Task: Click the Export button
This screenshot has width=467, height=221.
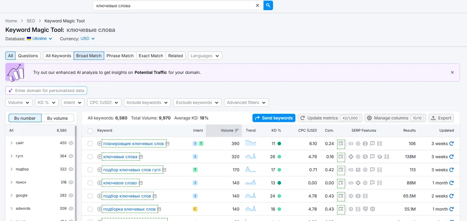Action: (x=441, y=118)
